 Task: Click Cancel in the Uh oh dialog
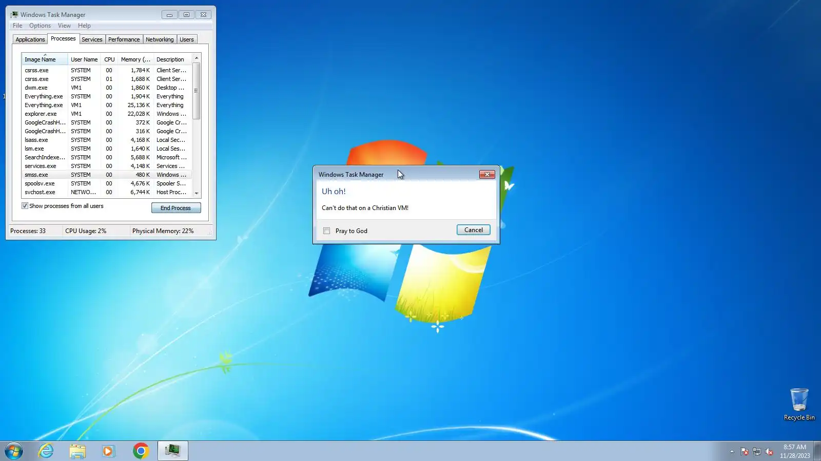[x=474, y=230]
